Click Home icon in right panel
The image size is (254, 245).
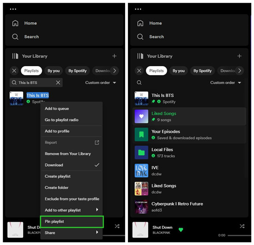pos(140,23)
